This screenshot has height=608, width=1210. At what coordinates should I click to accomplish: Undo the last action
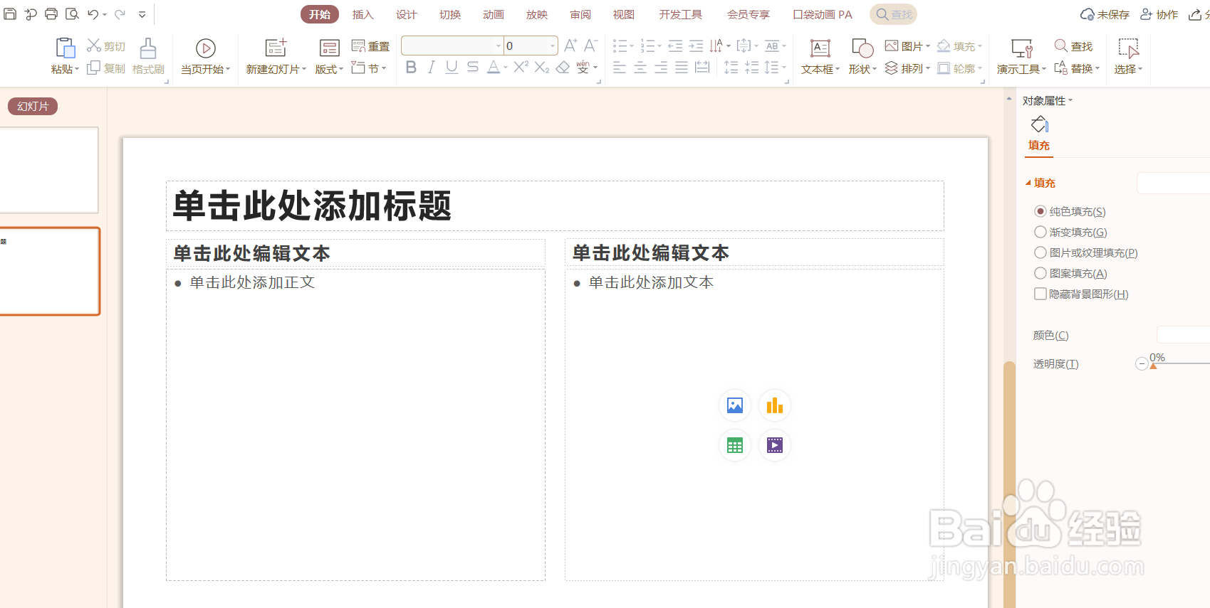93,14
